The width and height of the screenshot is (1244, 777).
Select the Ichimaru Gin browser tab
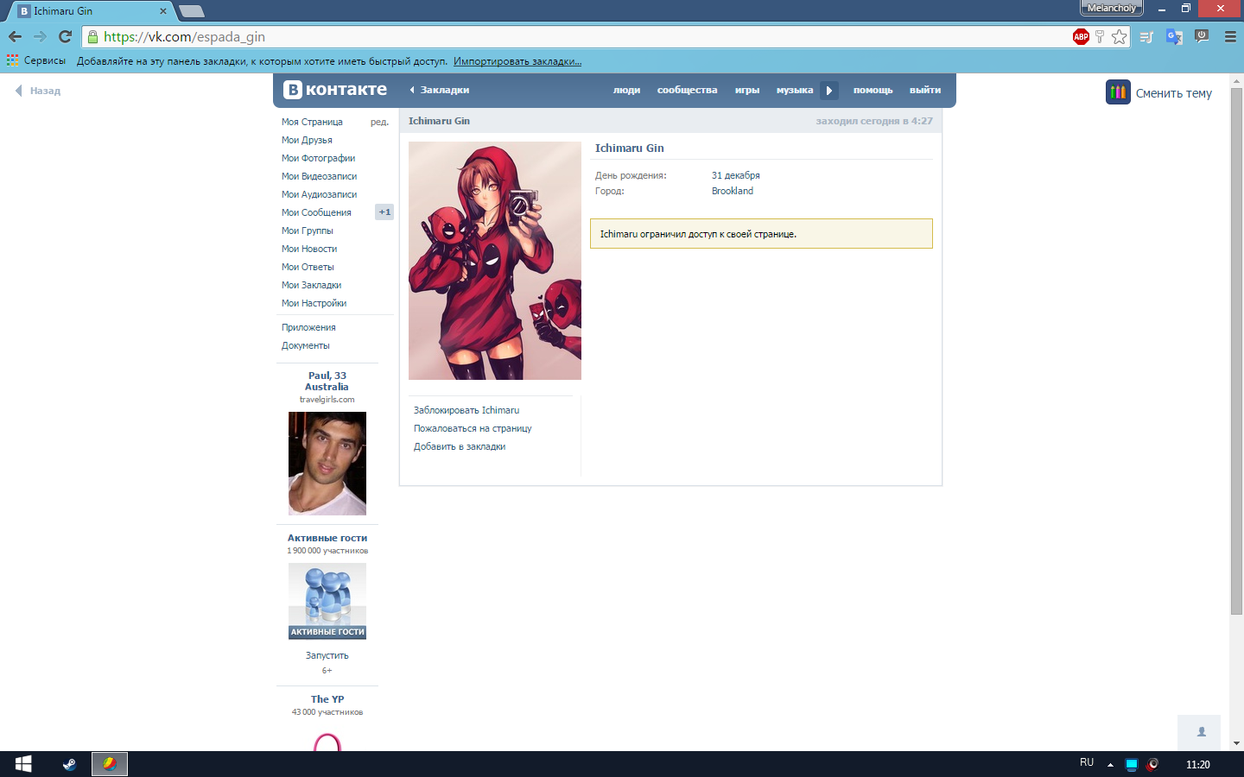click(91, 11)
